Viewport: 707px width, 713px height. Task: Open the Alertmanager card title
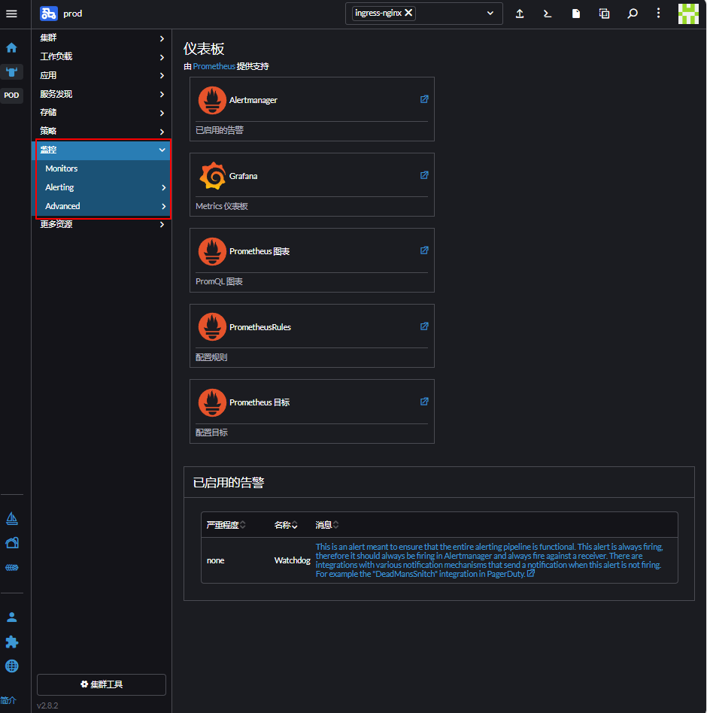253,100
